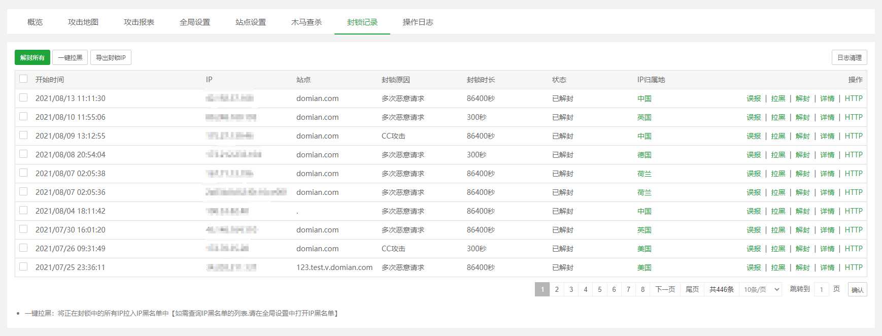The width and height of the screenshot is (882, 336).
Task: Open 详情 for row 2021/07/26 09:31:49
Action: pyautogui.click(x=827, y=249)
